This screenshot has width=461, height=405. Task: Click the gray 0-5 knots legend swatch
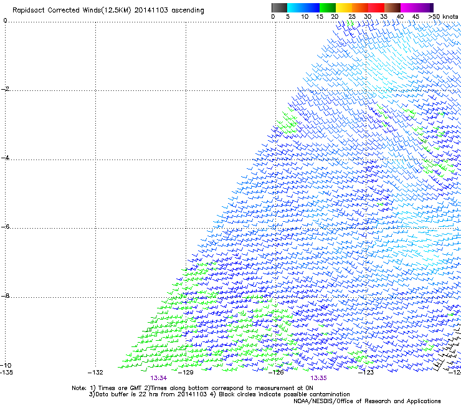pos(279,7)
